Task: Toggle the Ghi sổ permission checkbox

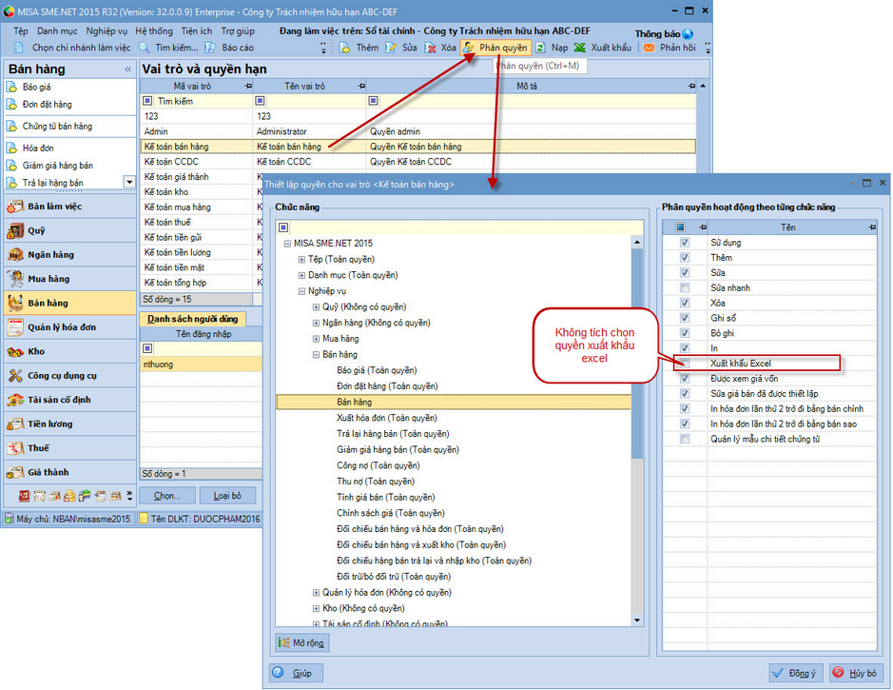Action: tap(685, 318)
